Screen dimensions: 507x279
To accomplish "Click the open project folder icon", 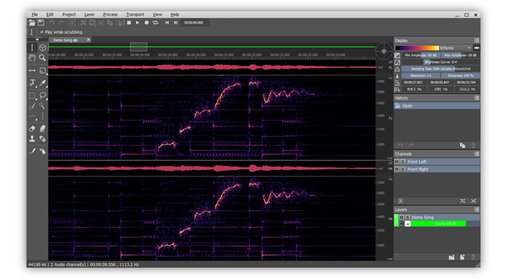I will click(32, 23).
